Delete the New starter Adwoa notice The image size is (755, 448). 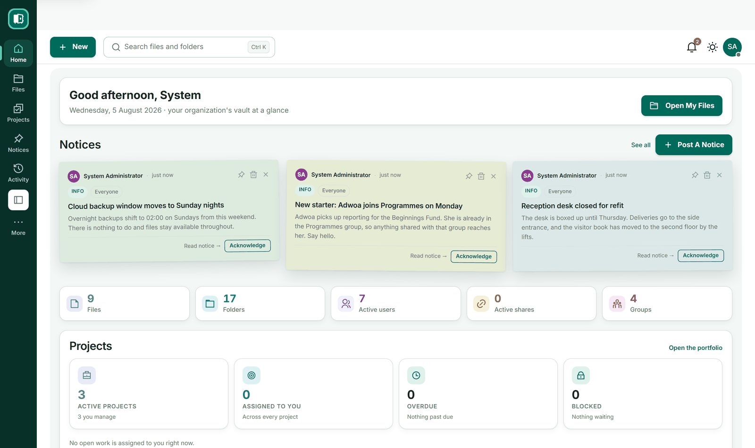click(x=481, y=176)
